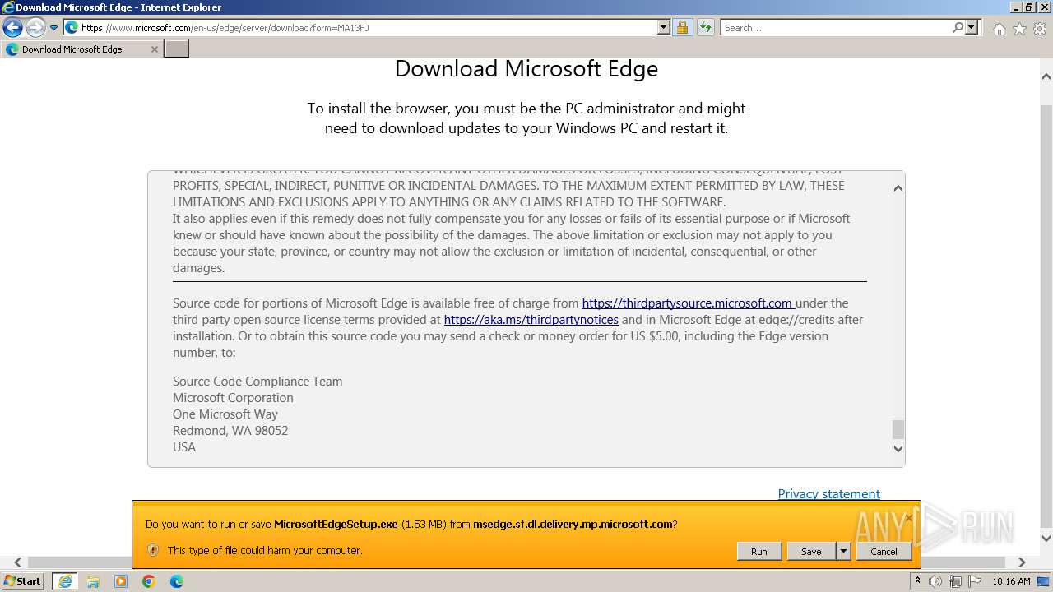The image size is (1053, 592).
Task: Click the browser Forward arrow
Action: pos(35,28)
